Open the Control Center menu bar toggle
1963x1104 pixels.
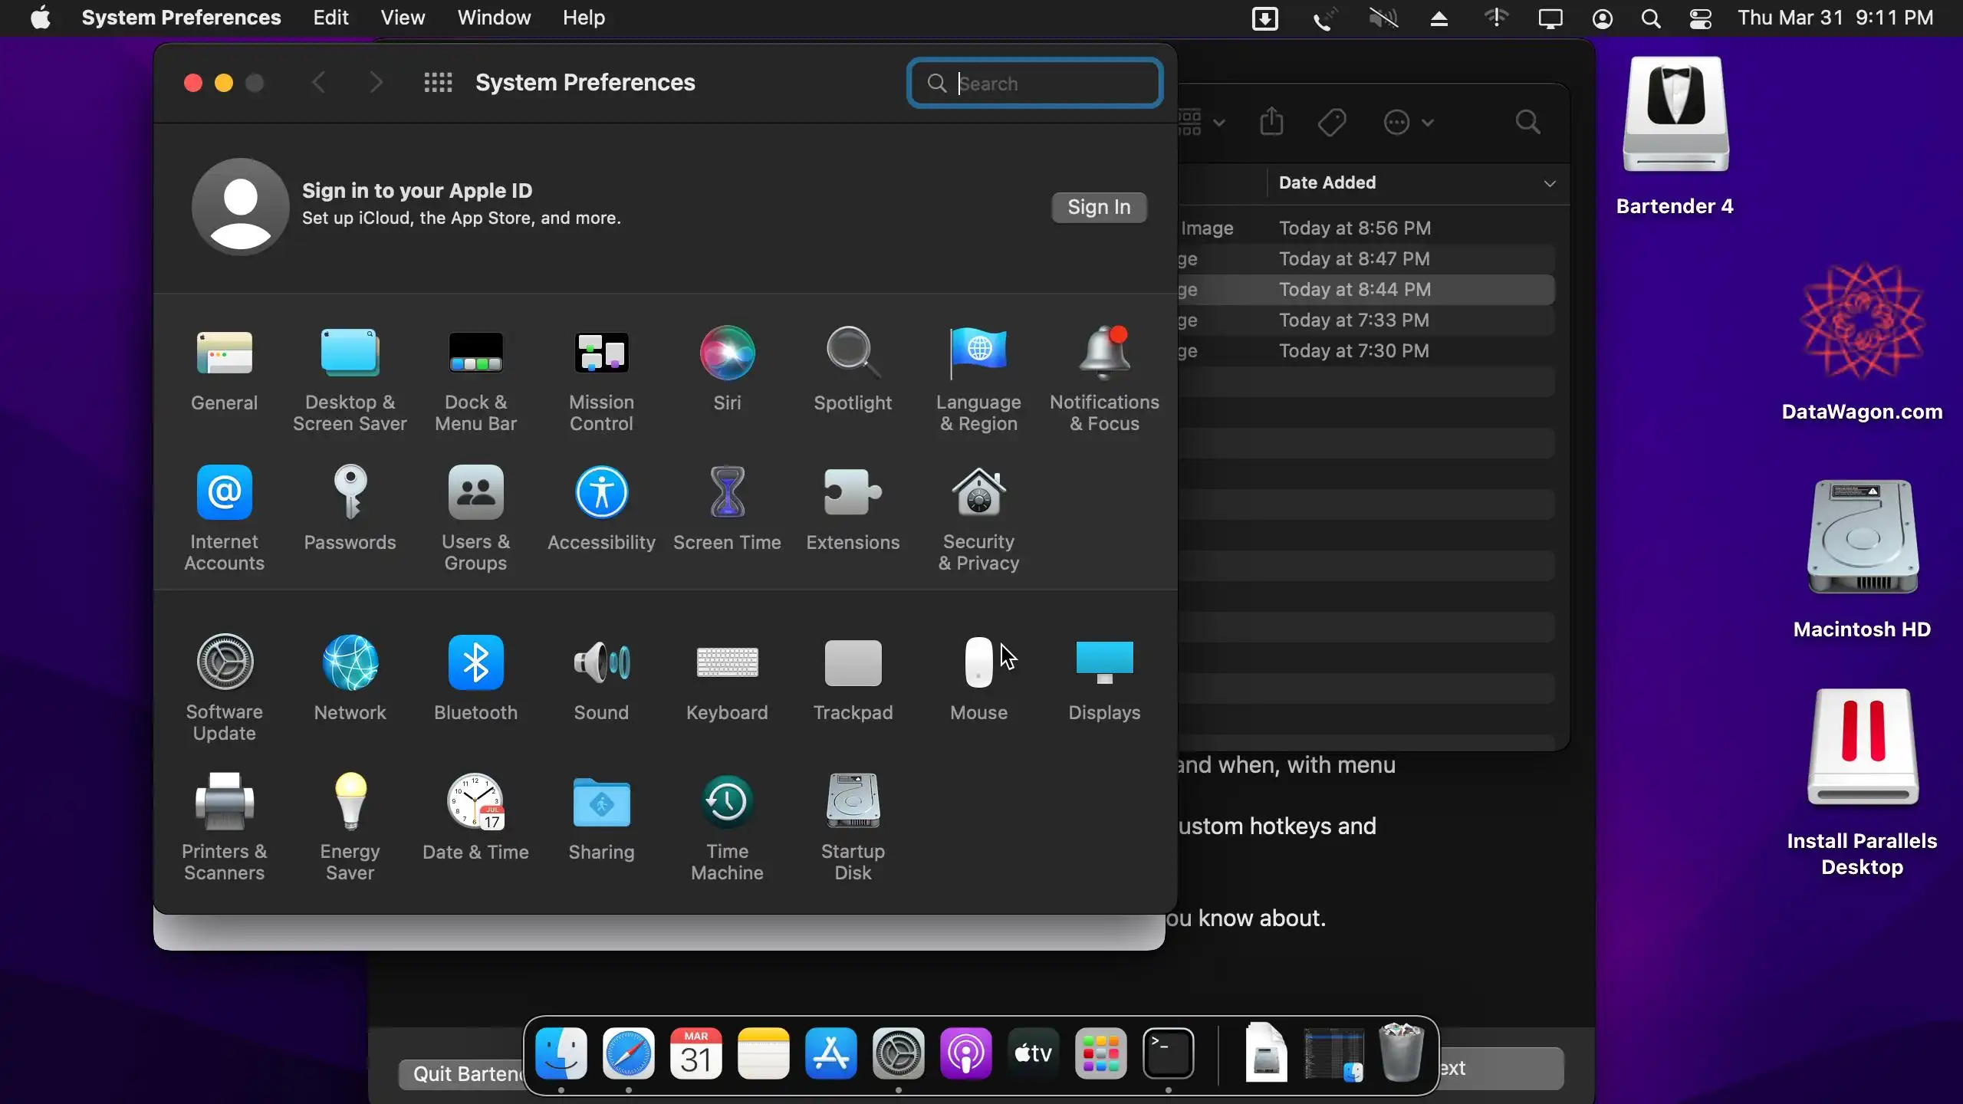pyautogui.click(x=1700, y=18)
